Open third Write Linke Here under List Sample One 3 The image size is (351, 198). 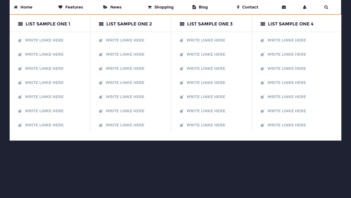click(x=206, y=68)
